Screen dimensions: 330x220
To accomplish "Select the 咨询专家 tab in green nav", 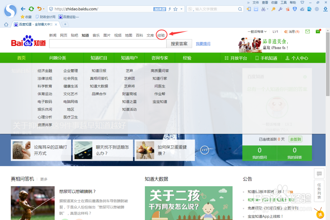I will (160, 58).
